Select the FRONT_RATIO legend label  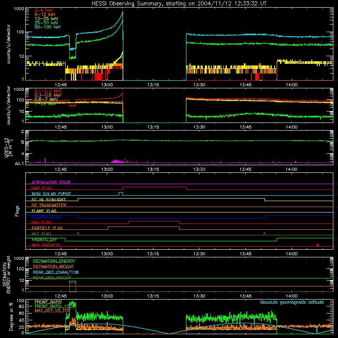coord(48,302)
